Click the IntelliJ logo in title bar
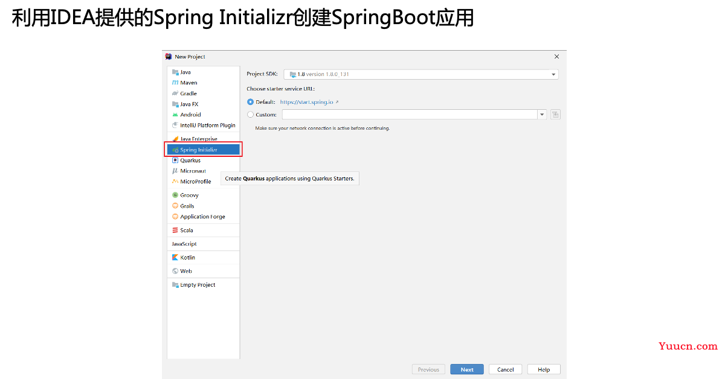 (169, 57)
